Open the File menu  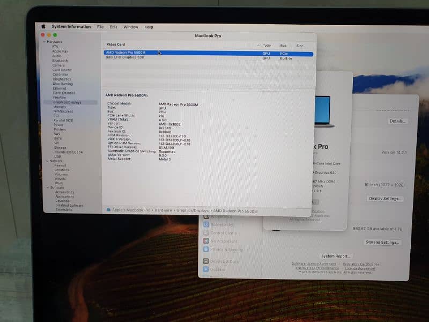100,27
